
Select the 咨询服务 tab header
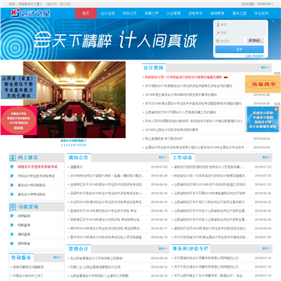[21, 258]
